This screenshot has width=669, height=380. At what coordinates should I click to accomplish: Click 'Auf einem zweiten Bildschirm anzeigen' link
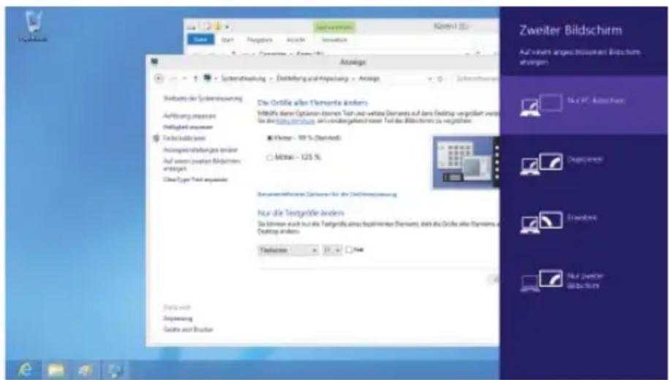point(202,164)
